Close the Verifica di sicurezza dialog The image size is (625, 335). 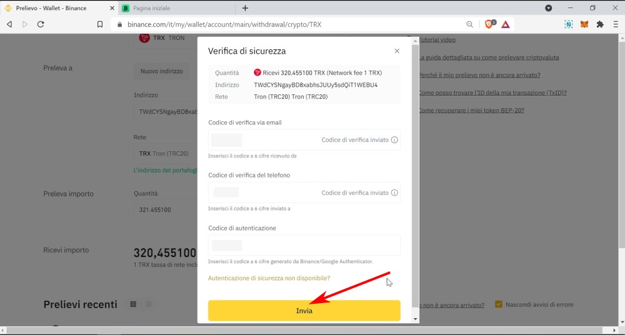(397, 51)
